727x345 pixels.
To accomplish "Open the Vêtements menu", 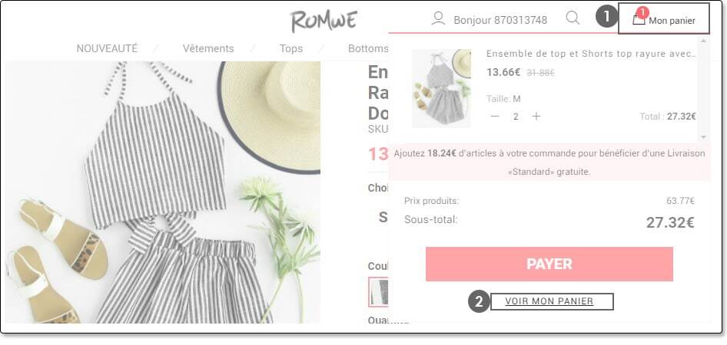I will [x=208, y=48].
